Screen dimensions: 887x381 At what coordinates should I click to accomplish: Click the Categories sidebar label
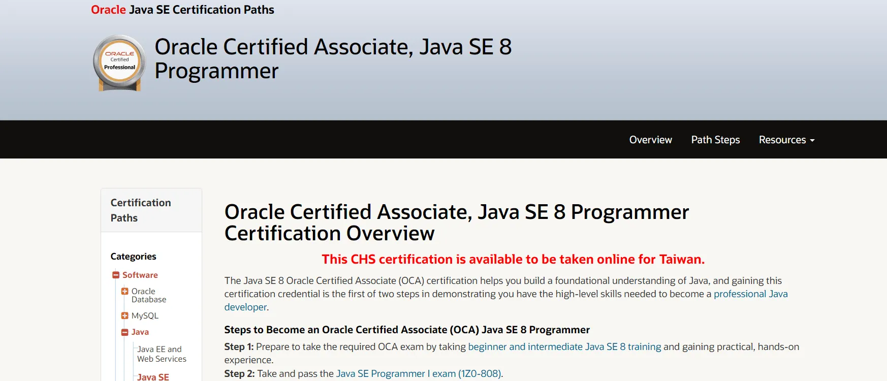[x=133, y=257]
